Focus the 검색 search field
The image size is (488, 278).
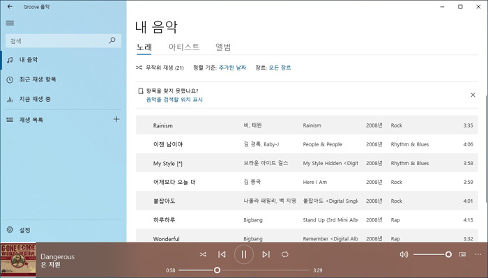(x=63, y=40)
